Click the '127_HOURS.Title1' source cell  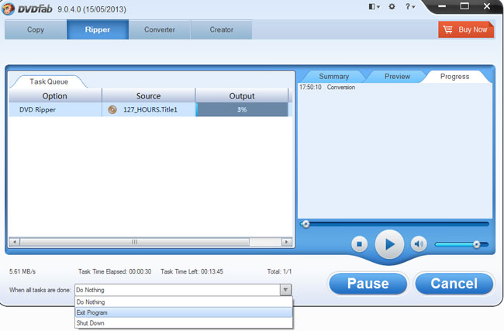pos(150,109)
